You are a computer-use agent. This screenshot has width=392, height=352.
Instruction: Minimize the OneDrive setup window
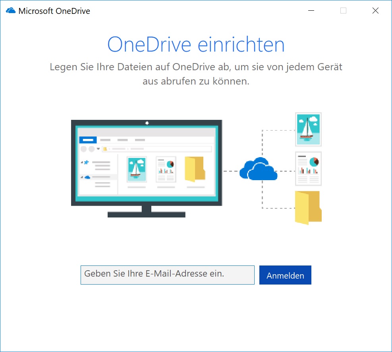point(311,10)
